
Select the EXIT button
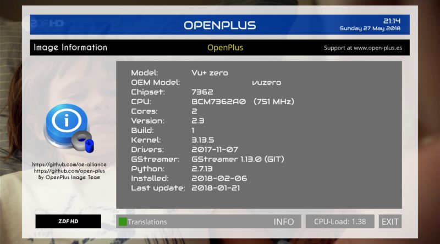point(390,222)
